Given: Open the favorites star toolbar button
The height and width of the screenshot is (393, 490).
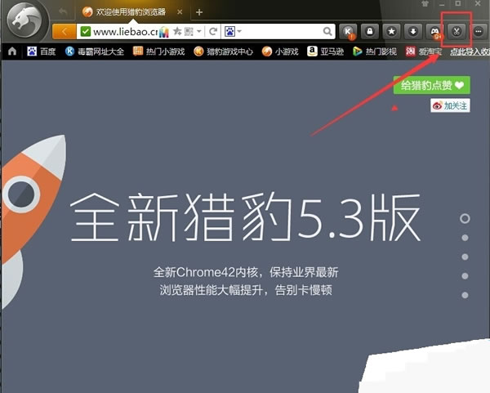Looking at the screenshot, I should 391,31.
